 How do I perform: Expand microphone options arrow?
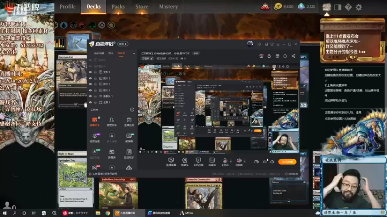point(231,161)
